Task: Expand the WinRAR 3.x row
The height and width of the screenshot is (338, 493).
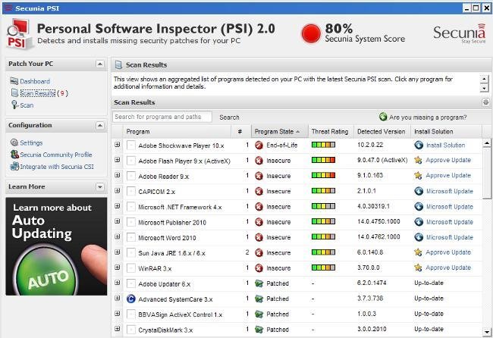Action: pyautogui.click(x=118, y=268)
